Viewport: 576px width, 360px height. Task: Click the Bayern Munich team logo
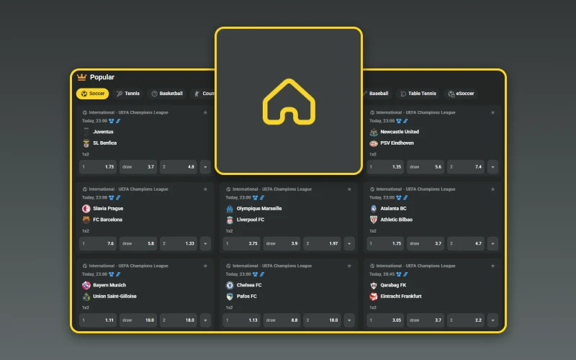[86, 285]
